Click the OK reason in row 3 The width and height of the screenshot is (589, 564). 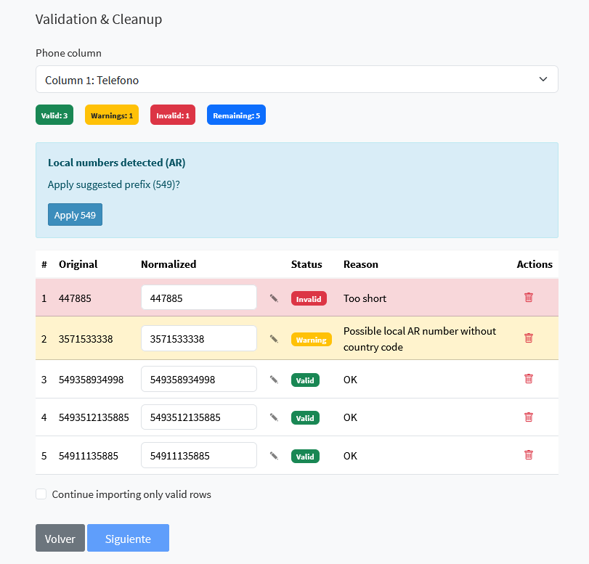click(x=350, y=380)
